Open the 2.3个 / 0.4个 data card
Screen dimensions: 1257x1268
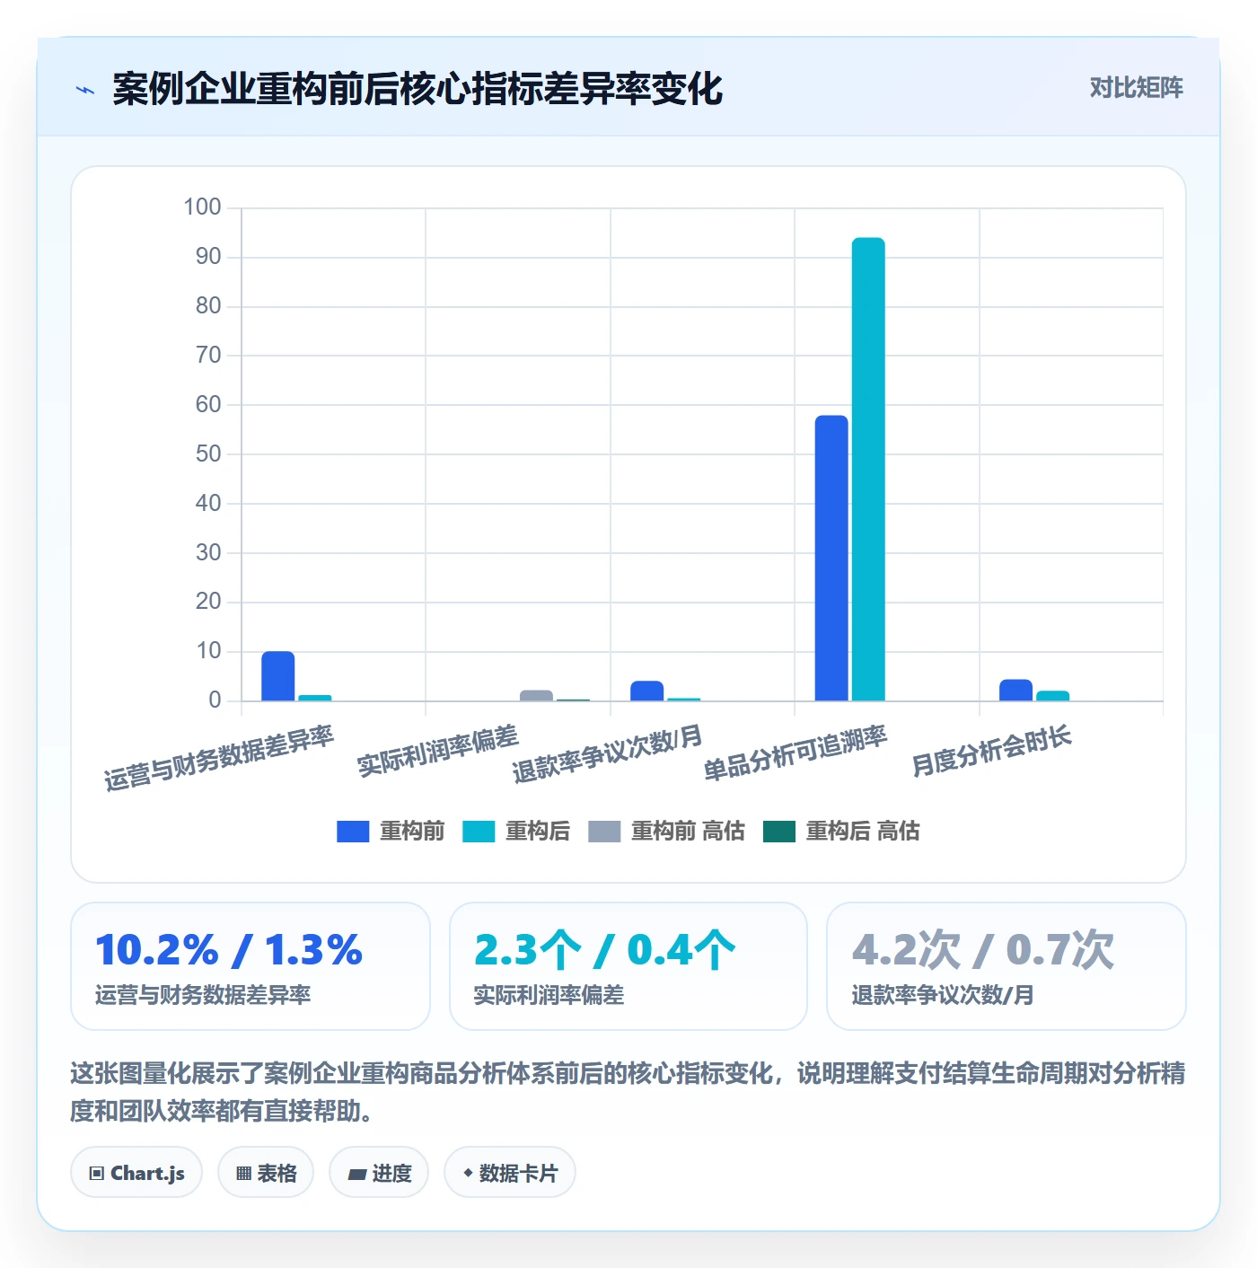(628, 966)
